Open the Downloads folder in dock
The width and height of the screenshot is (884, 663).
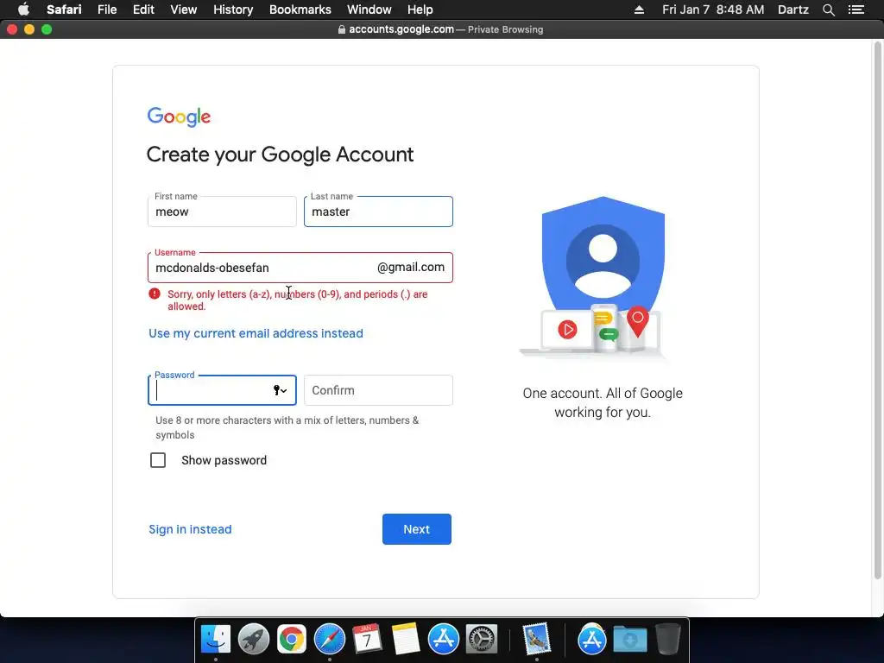point(629,639)
